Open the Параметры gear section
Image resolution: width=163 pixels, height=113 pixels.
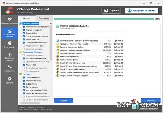[x=9, y=80]
